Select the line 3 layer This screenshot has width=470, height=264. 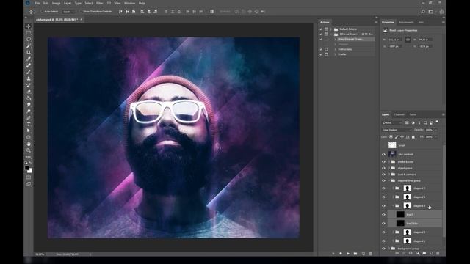pos(415,215)
